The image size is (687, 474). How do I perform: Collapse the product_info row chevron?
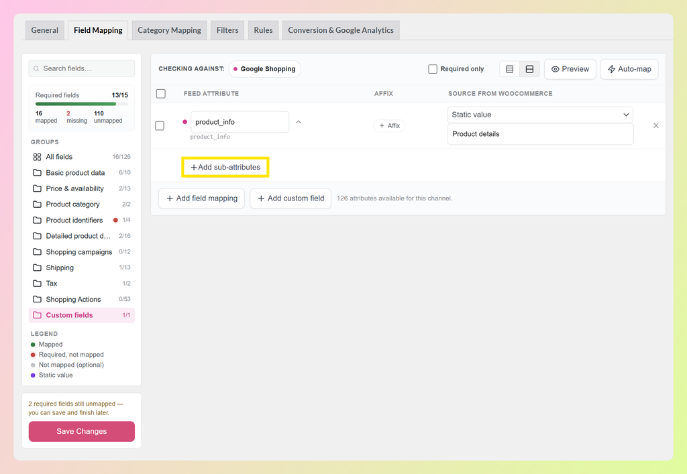tap(299, 122)
